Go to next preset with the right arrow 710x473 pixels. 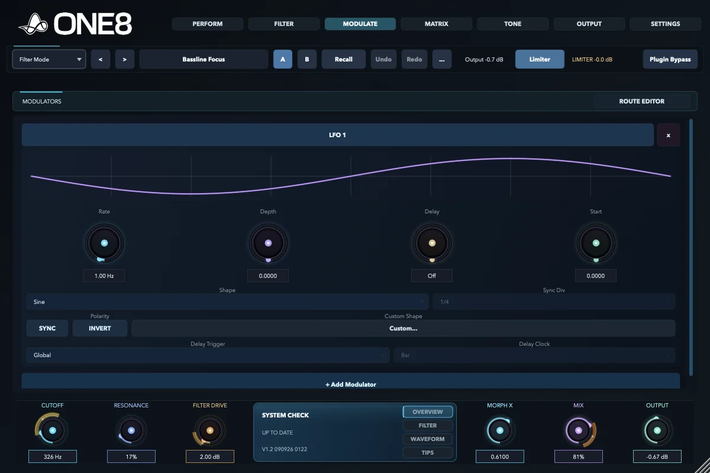point(124,59)
